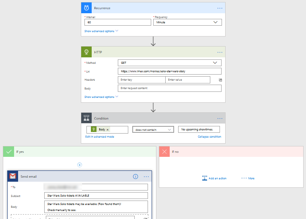Click the Condition step title
Screen dimensions: 306x219
(x=101, y=118)
